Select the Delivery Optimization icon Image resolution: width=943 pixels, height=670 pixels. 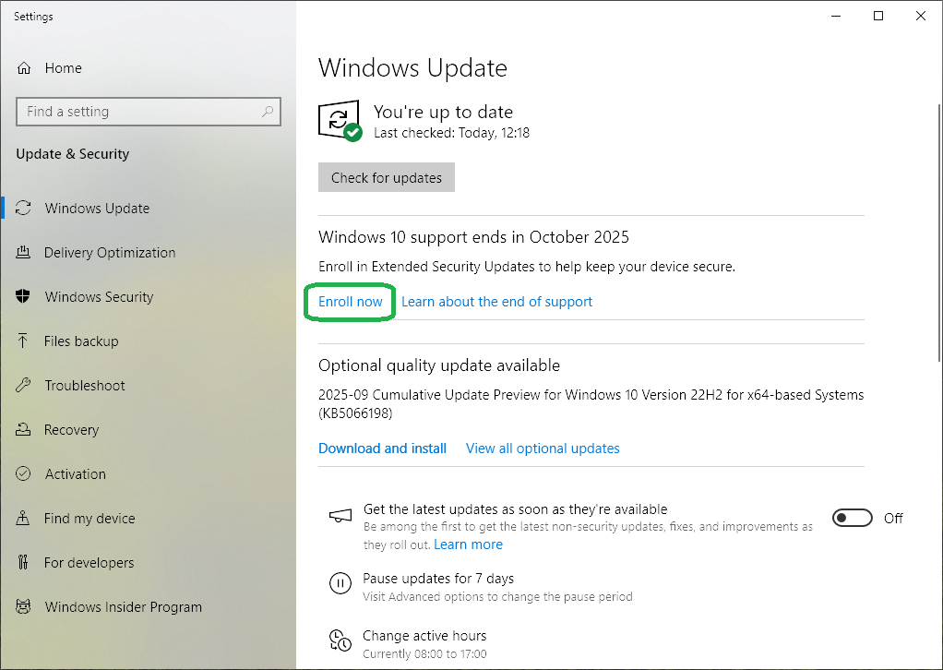(24, 253)
